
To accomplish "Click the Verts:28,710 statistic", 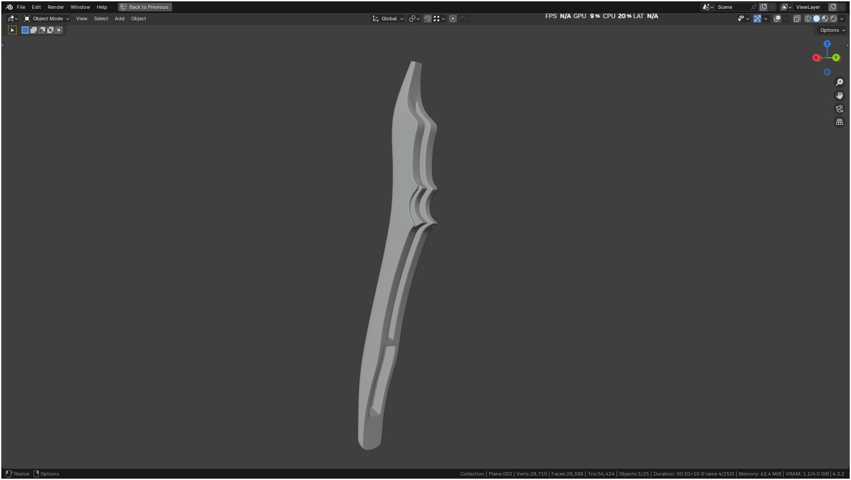I will 532,474.
